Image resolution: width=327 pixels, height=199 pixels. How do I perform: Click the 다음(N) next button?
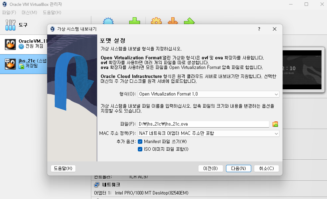point(238,168)
